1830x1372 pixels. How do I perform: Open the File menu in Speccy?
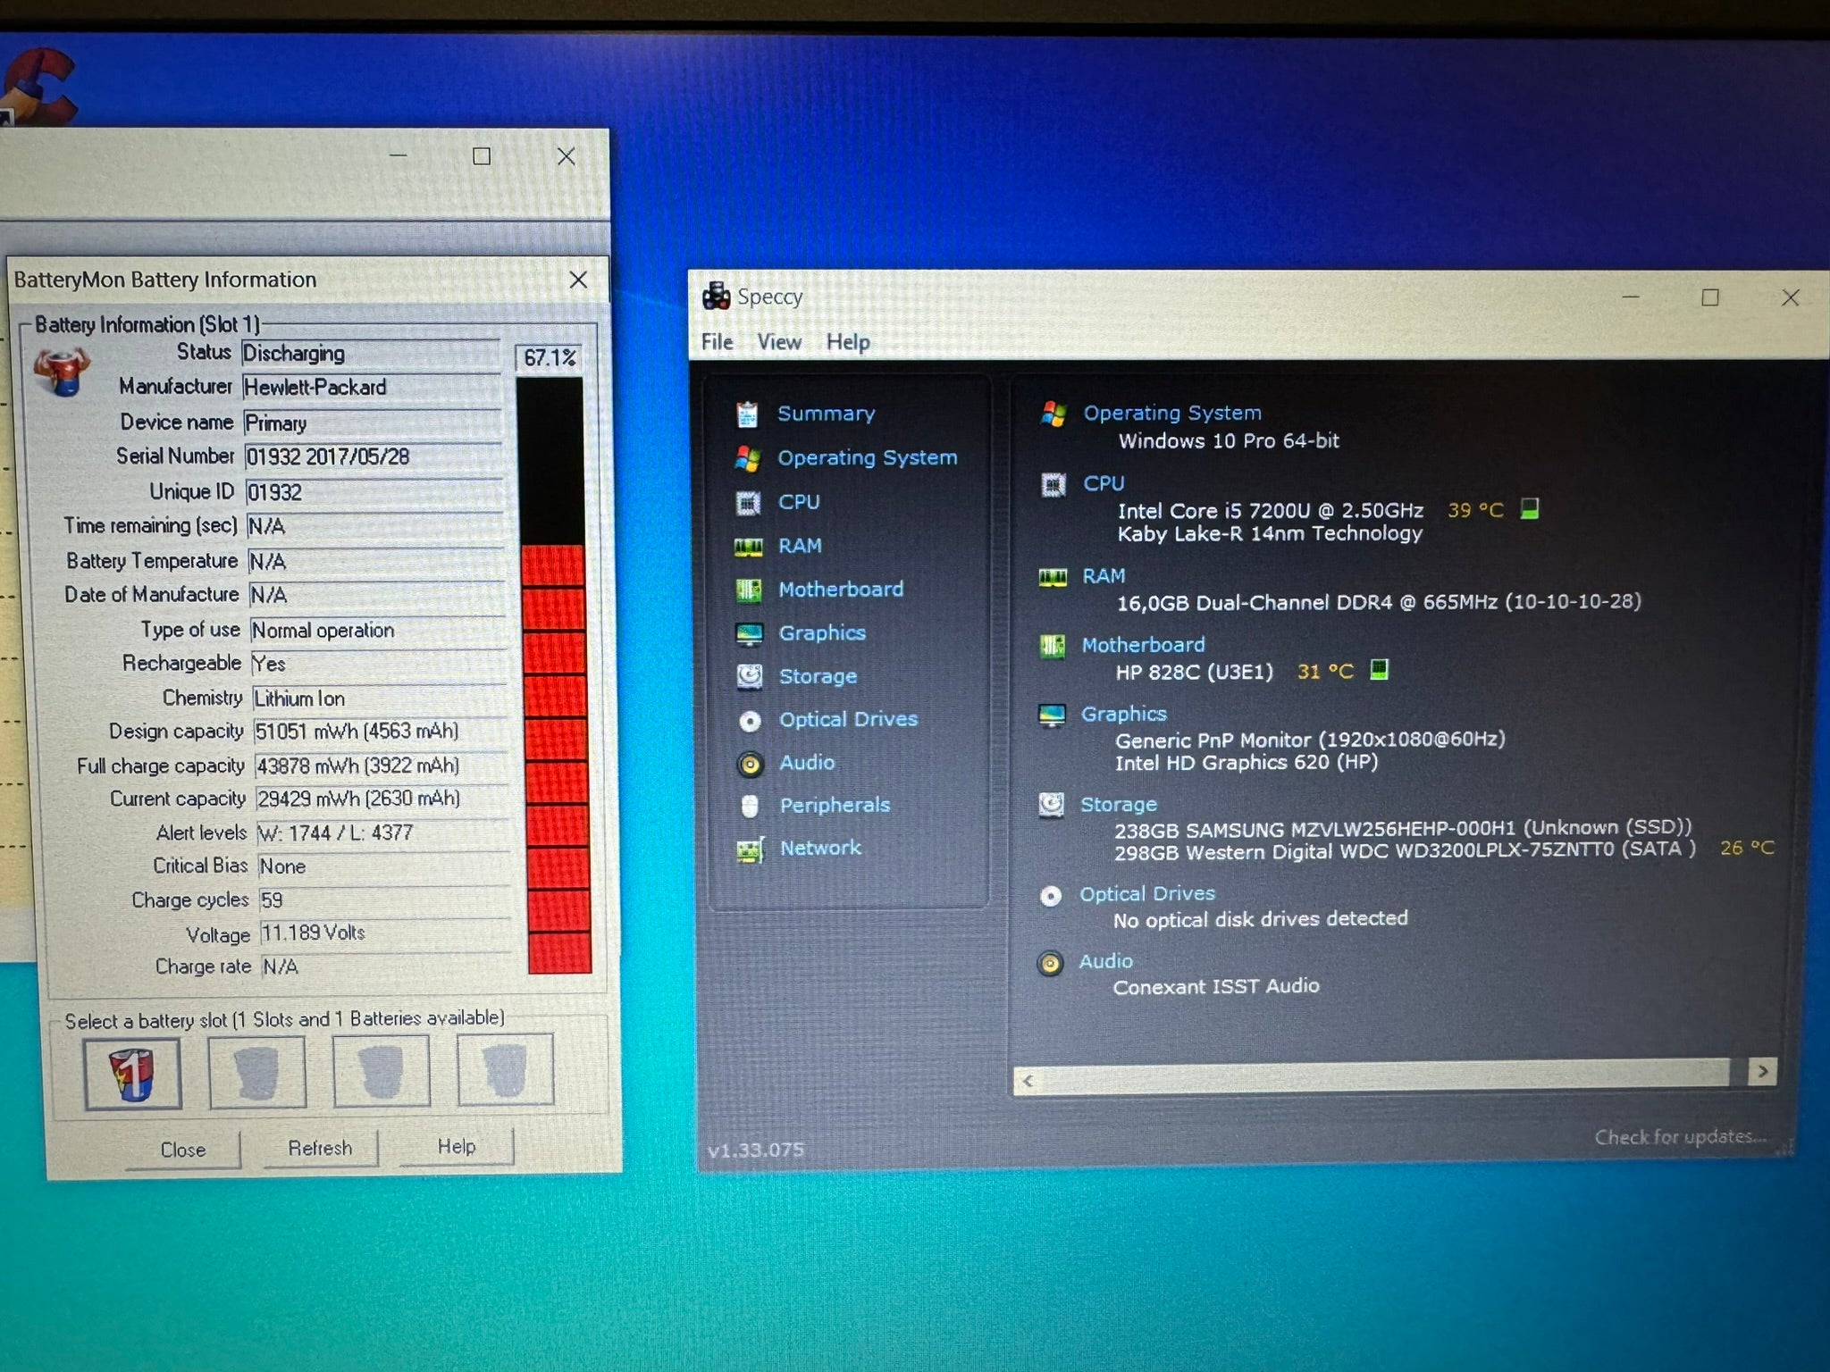[x=717, y=342]
